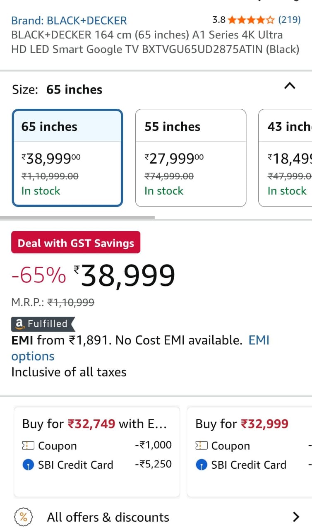
Task: Click SBI Credit Card icon in first offer
Action: point(28,465)
